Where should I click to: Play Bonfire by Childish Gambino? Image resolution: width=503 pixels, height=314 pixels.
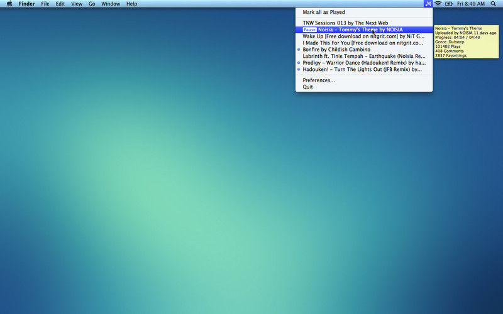364,50
